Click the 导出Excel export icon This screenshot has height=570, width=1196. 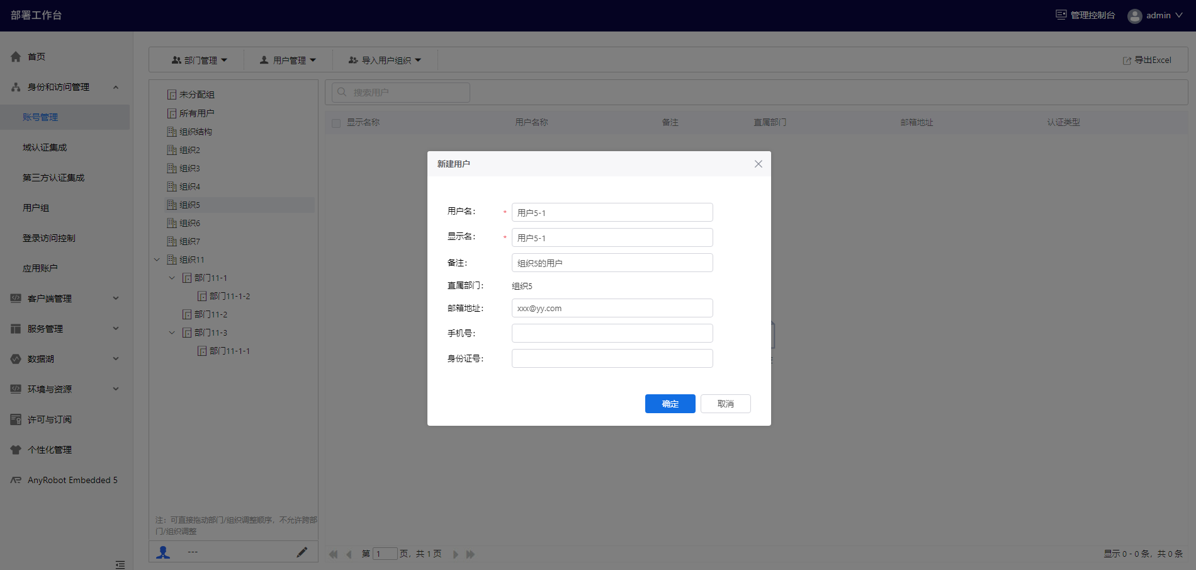(1127, 60)
